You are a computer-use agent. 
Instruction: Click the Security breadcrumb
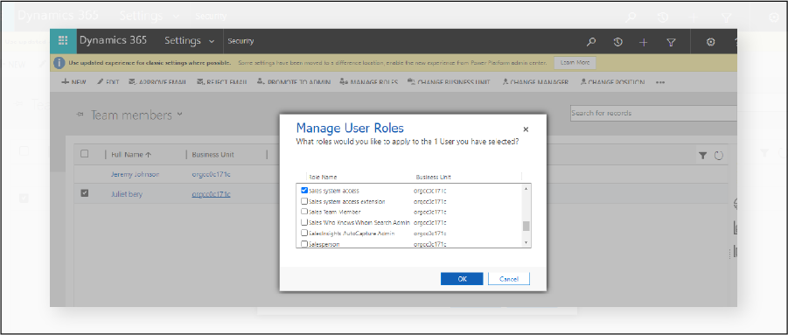click(x=241, y=41)
